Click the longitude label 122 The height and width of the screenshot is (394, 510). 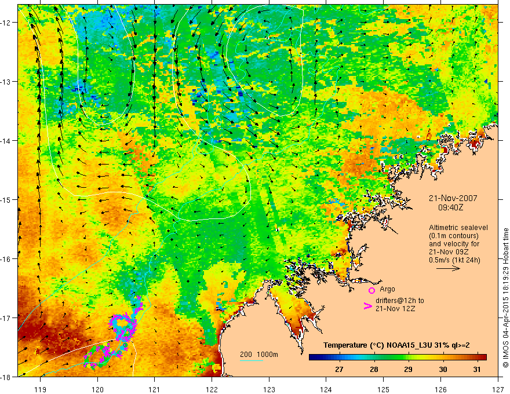pyautogui.click(x=212, y=389)
